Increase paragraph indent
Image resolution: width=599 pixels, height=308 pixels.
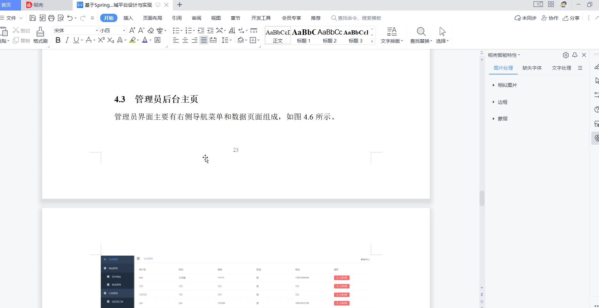point(210,30)
